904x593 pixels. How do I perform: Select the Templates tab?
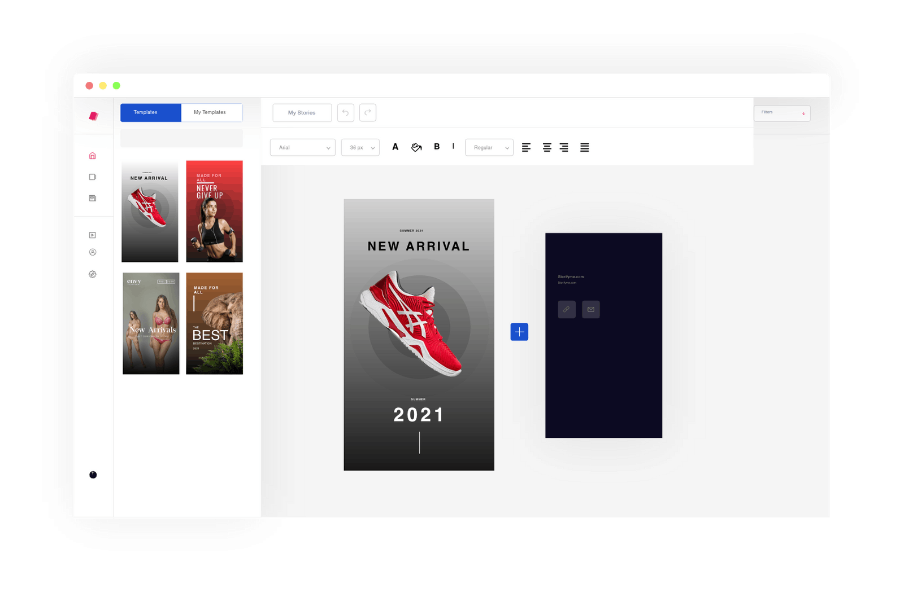(x=150, y=112)
